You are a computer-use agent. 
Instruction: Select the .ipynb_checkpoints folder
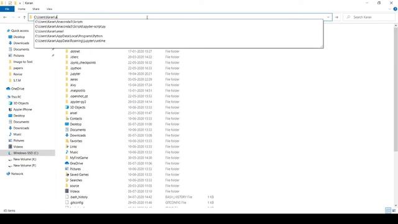[x=83, y=62]
